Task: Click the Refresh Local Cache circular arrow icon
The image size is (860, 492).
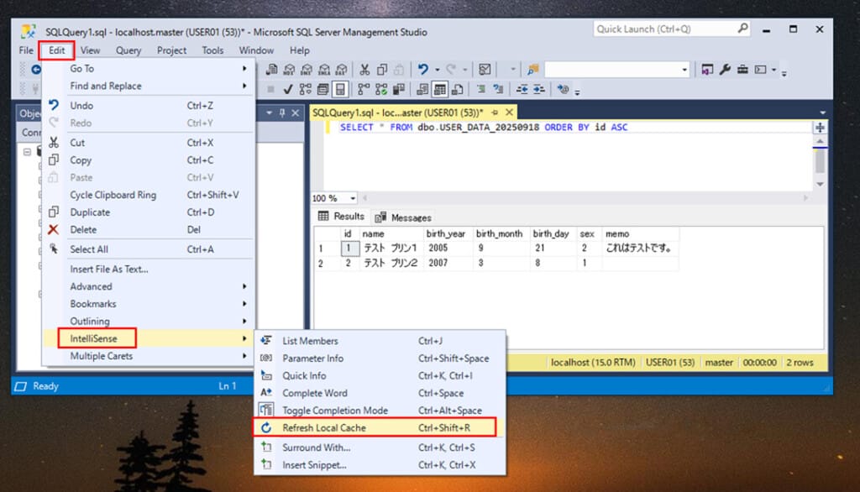Action: (x=266, y=427)
